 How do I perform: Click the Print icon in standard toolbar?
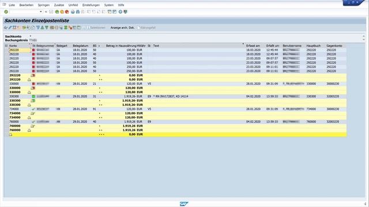click(x=73, y=11)
